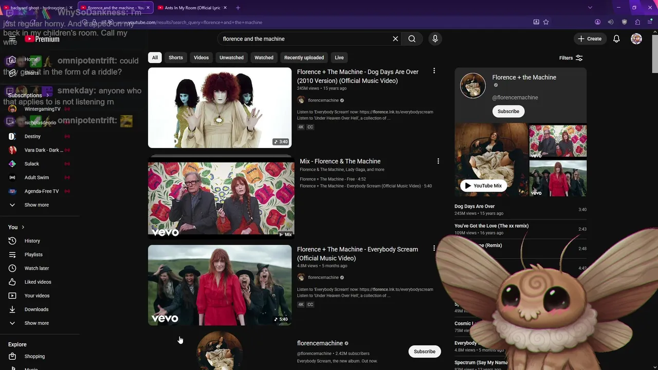This screenshot has height=370, width=658.
Task: Switch to backyard ghost hydroxyzine tab
Action: tap(39, 8)
